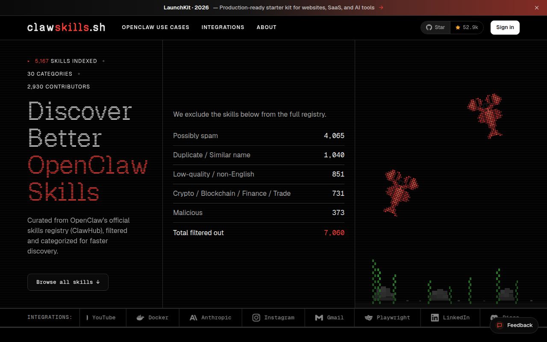
Task: Click the exclusion note above the table
Action: 250,115
